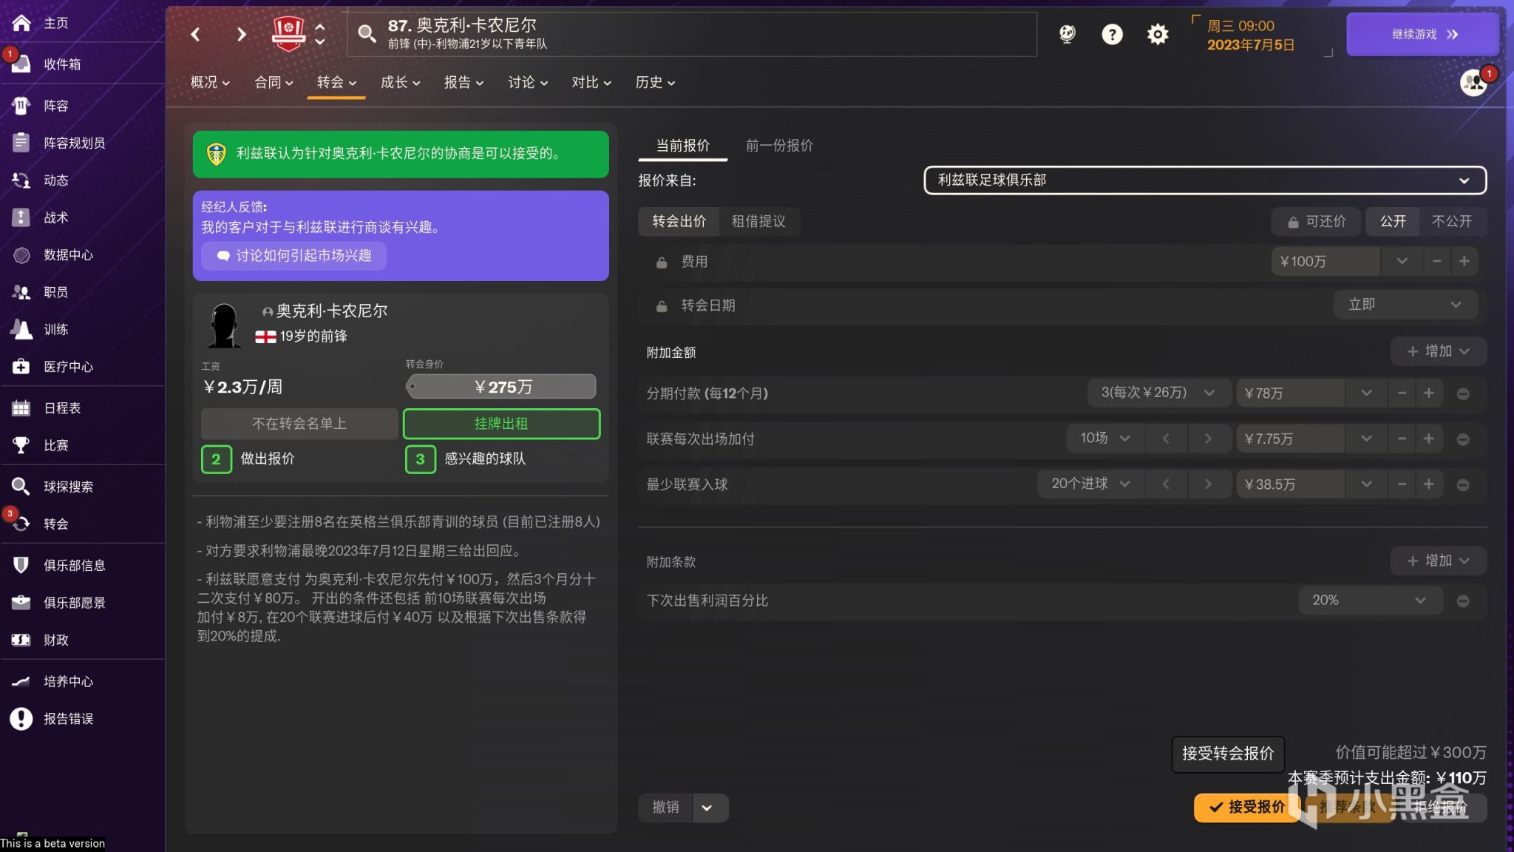Viewport: 1514px width, 852px height.
Task: Open 数据中心 data hub icon
Action: [21, 255]
